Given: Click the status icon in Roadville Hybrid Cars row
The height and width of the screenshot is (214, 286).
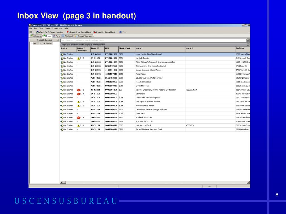Looking at the screenshot, I should pos(62,122).
